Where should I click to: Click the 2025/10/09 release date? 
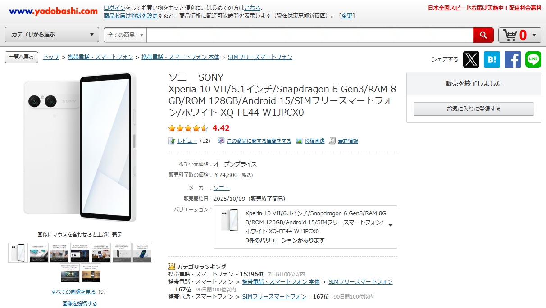(x=230, y=199)
